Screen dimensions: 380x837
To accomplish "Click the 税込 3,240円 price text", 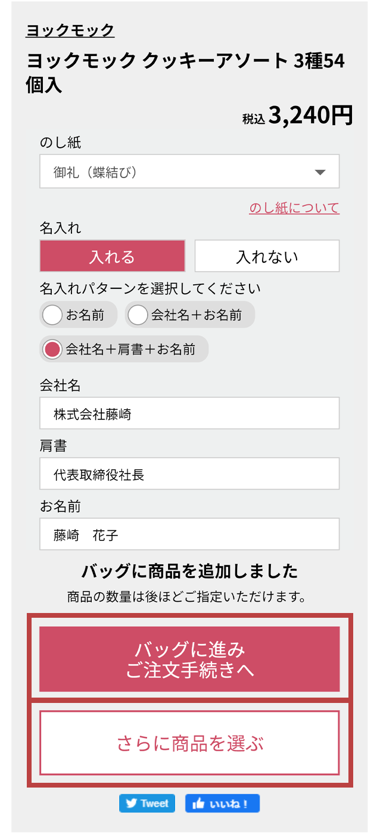I will coord(298,116).
